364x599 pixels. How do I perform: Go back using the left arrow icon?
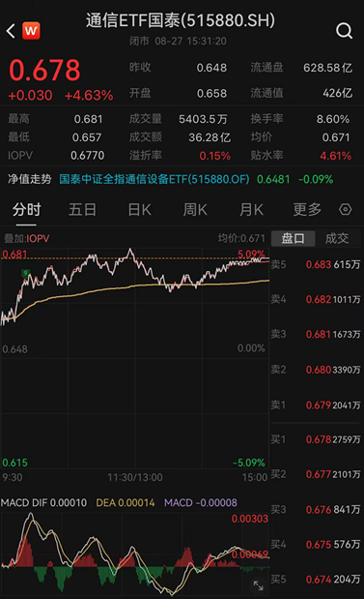[11, 31]
